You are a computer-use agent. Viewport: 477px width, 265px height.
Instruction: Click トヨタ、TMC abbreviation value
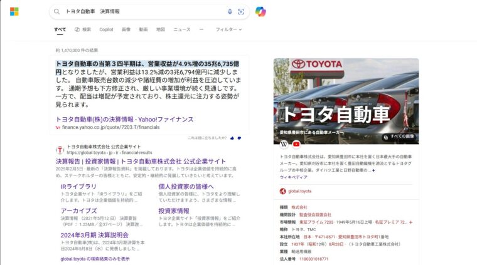point(303,229)
